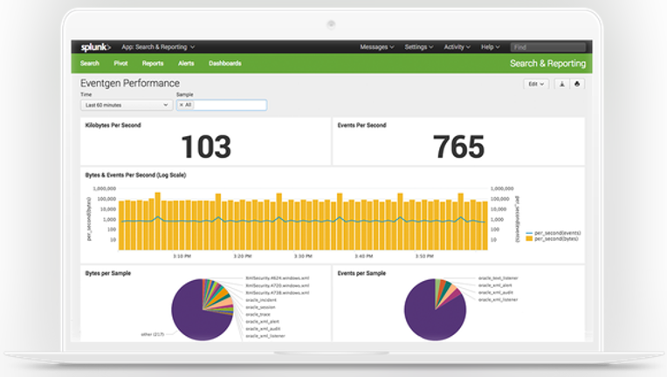Open the App: Search & Reporting dropdown

pyautogui.click(x=158, y=47)
